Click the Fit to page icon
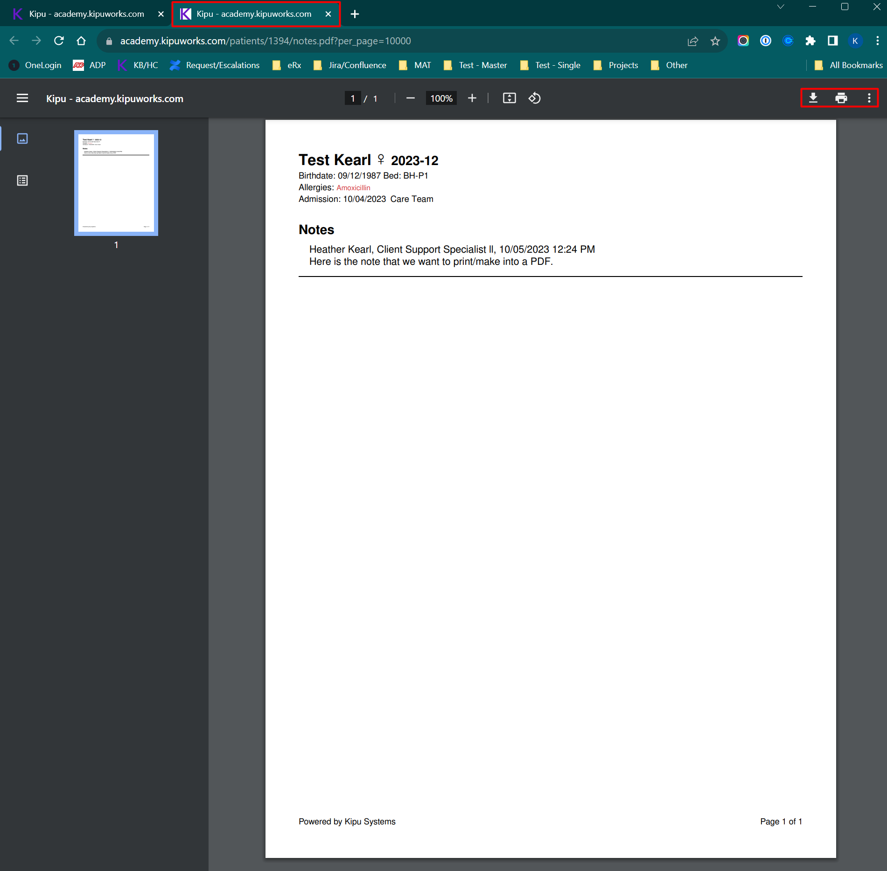This screenshot has height=871, width=887. tap(509, 98)
